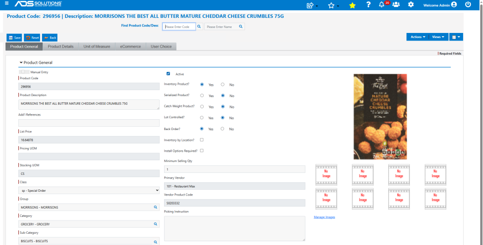Open the User Choice tab
The image size is (483, 245).
pyautogui.click(x=161, y=47)
